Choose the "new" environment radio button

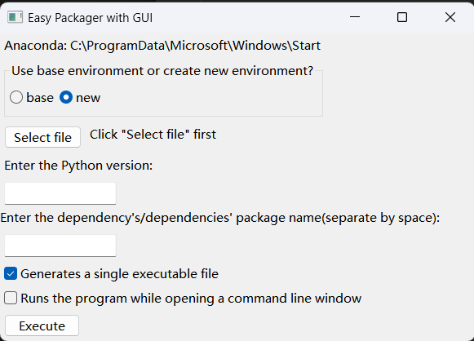[x=66, y=98]
